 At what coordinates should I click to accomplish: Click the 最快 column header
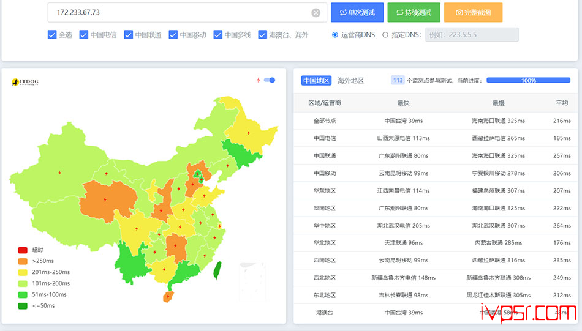pos(404,103)
